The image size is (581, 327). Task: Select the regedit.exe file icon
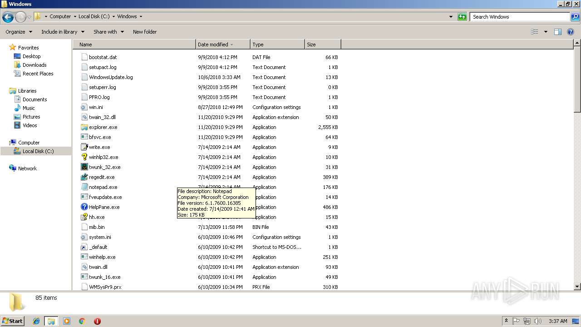coord(84,177)
